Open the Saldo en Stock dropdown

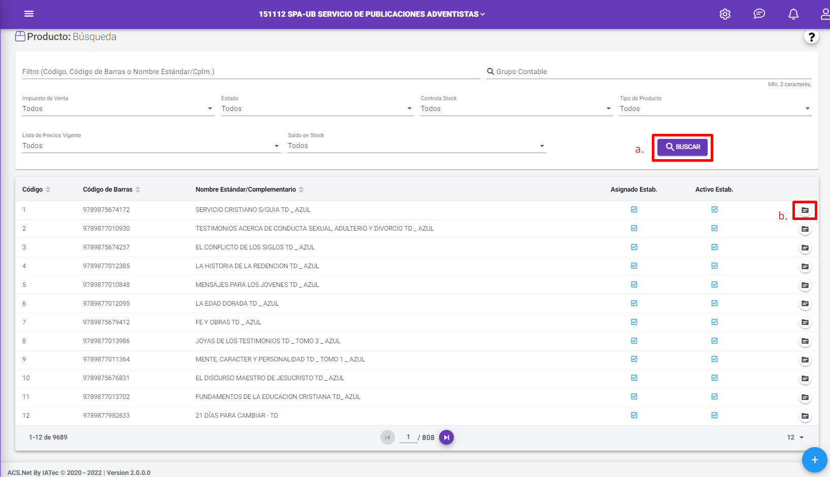pos(417,145)
